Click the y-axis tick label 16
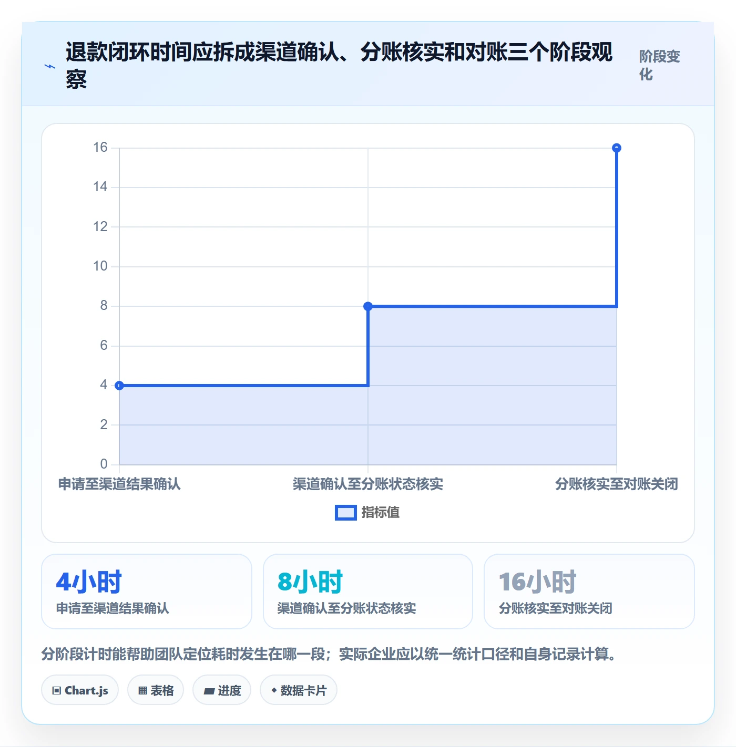This screenshot has width=736, height=747. (100, 148)
